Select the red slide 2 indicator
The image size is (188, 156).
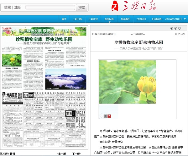[109, 116]
